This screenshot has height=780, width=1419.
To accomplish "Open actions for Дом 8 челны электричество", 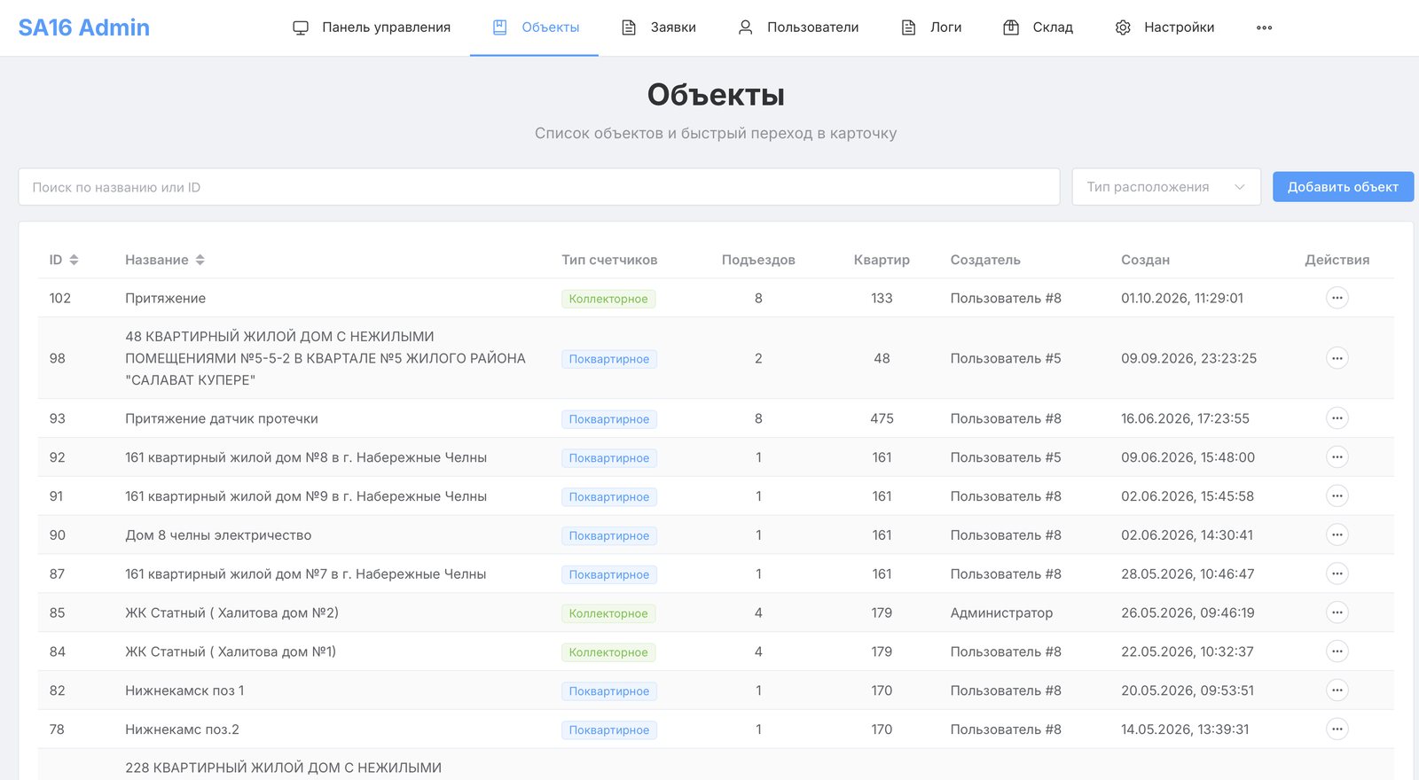I will click(1337, 535).
